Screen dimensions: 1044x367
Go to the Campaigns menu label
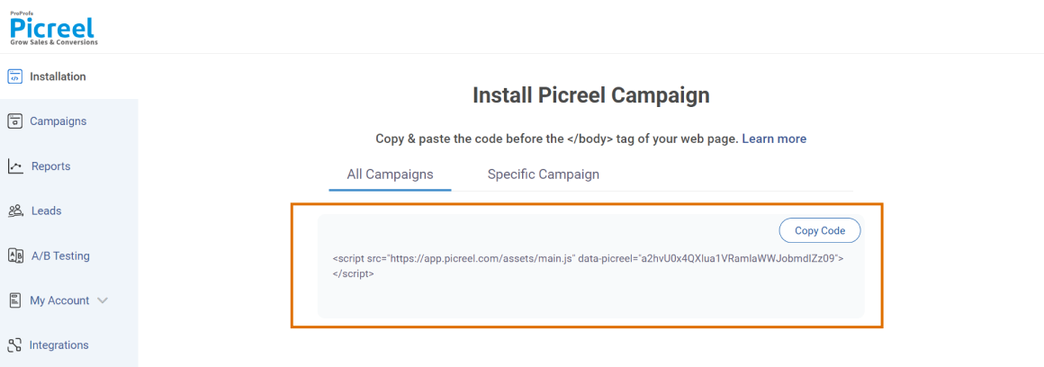point(58,121)
